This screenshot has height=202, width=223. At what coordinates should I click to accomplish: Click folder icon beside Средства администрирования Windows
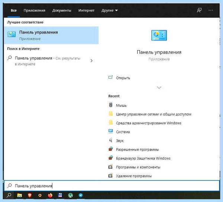111,122
